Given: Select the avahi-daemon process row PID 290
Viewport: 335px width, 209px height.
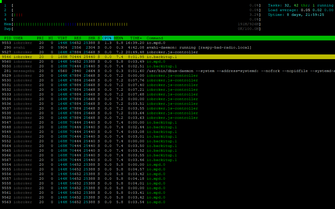Looking at the screenshot, I should click(x=168, y=47).
